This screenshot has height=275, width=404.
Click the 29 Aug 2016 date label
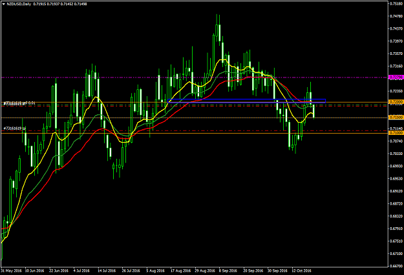pyautogui.click(x=205, y=270)
